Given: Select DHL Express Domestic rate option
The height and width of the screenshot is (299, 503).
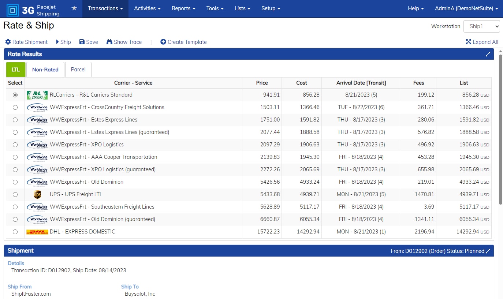Looking at the screenshot, I should (x=15, y=232).
